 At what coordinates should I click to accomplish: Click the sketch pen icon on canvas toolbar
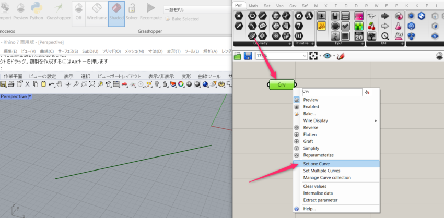coord(341,56)
